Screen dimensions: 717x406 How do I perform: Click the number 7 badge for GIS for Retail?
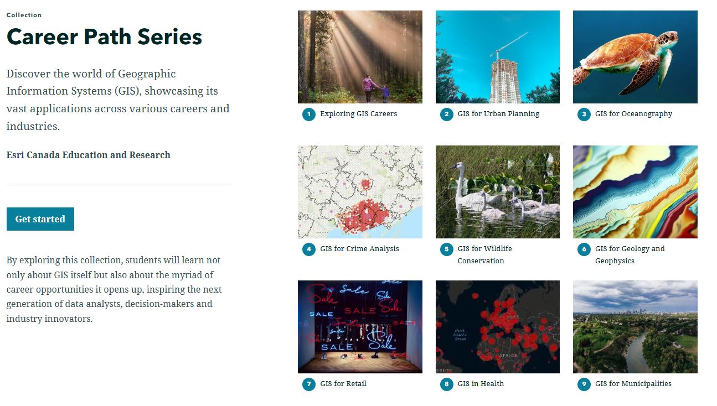pos(308,384)
